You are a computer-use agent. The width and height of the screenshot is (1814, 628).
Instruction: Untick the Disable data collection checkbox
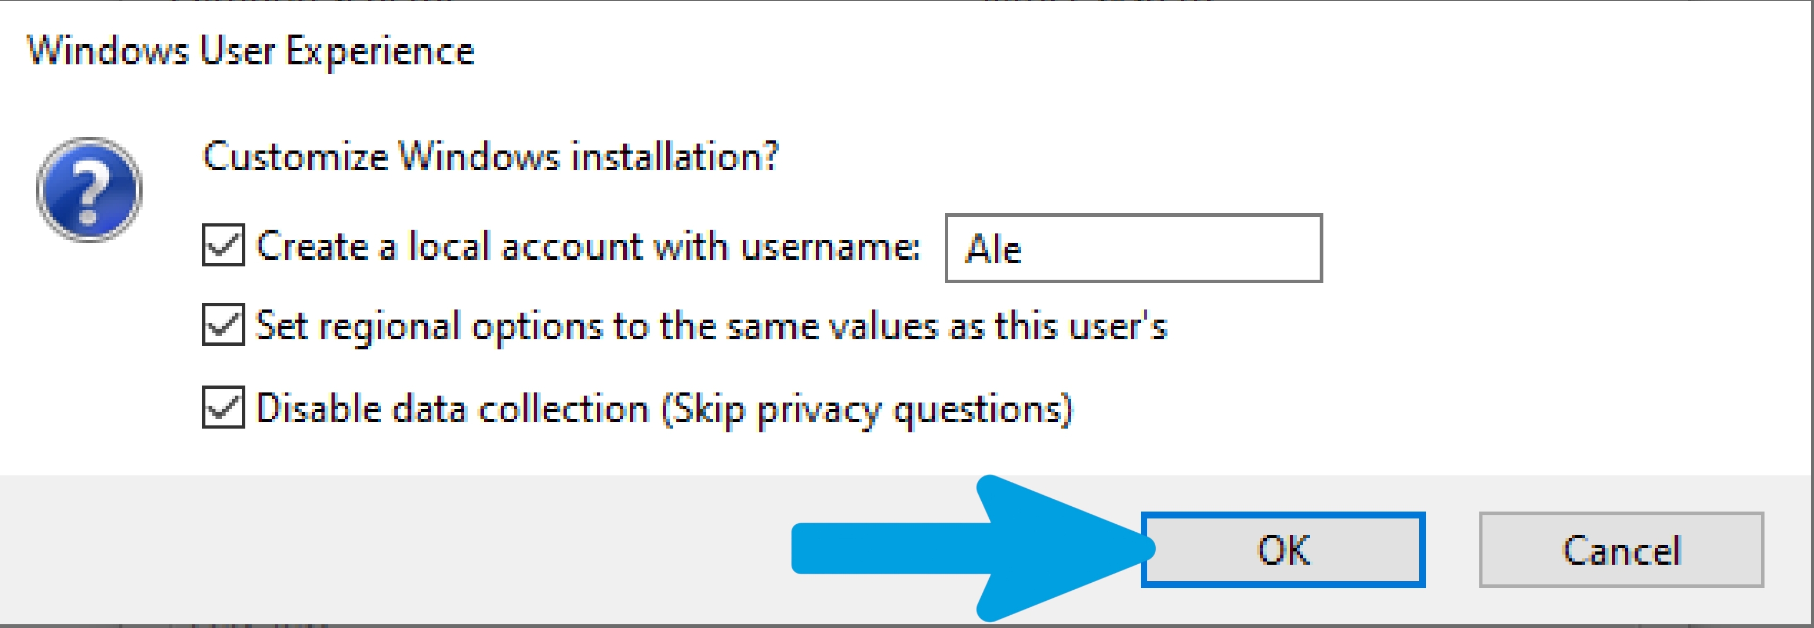click(223, 407)
